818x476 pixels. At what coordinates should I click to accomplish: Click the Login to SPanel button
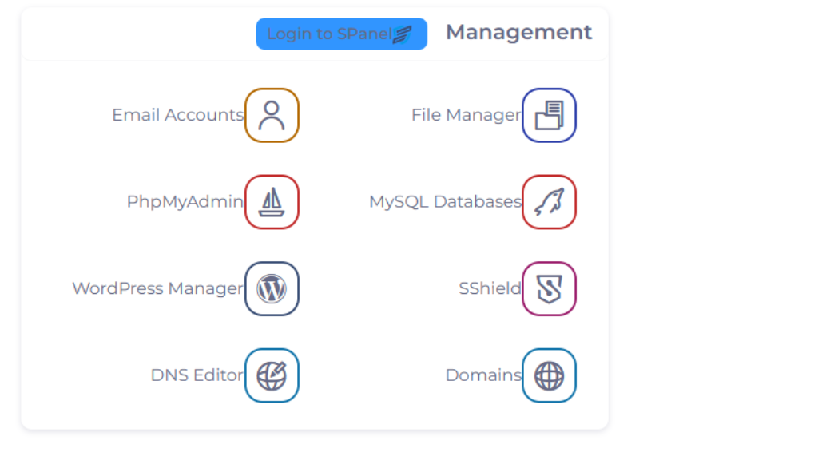pyautogui.click(x=341, y=34)
